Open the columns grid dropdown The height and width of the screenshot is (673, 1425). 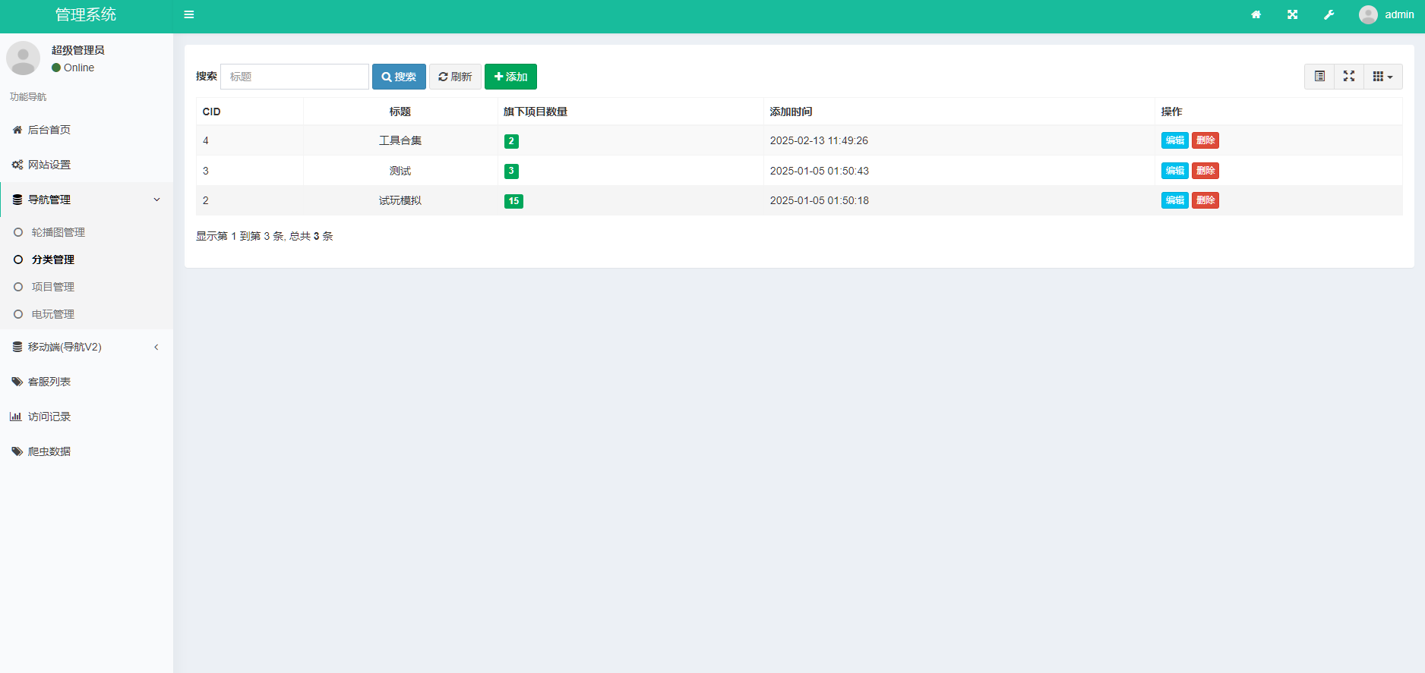tap(1382, 77)
